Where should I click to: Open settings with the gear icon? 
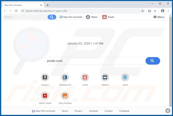click(x=168, y=111)
